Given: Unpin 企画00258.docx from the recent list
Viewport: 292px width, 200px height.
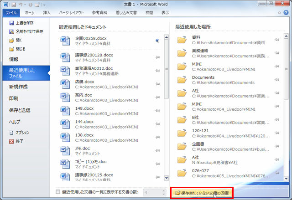Looking at the screenshot, I should tap(157, 41).
